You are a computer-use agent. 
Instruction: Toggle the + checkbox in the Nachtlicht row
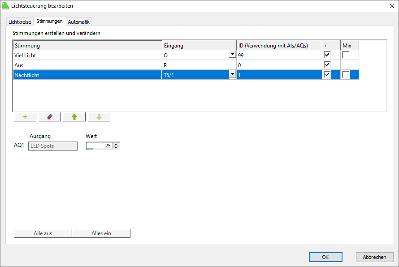327,74
